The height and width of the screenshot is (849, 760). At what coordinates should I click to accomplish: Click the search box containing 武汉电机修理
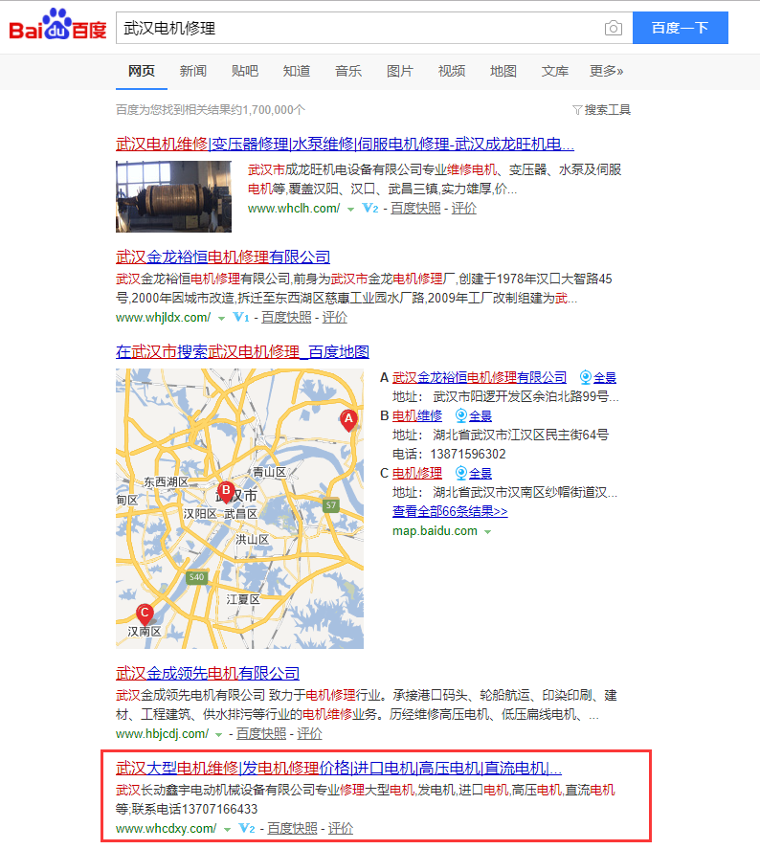coord(359,29)
